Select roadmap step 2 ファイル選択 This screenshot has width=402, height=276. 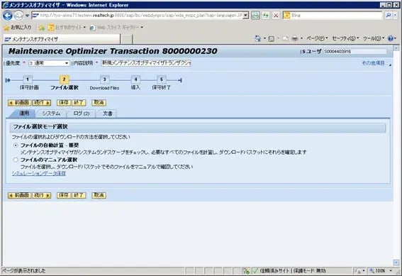coord(64,79)
